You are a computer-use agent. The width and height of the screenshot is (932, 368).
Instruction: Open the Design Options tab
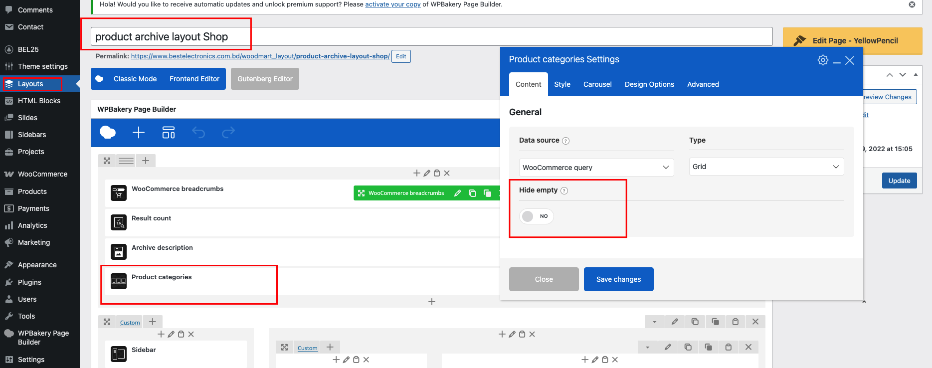click(649, 84)
